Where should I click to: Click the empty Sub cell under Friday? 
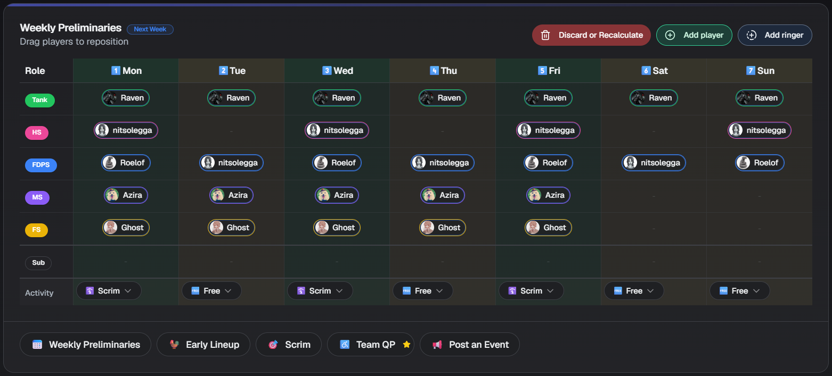[x=548, y=261]
